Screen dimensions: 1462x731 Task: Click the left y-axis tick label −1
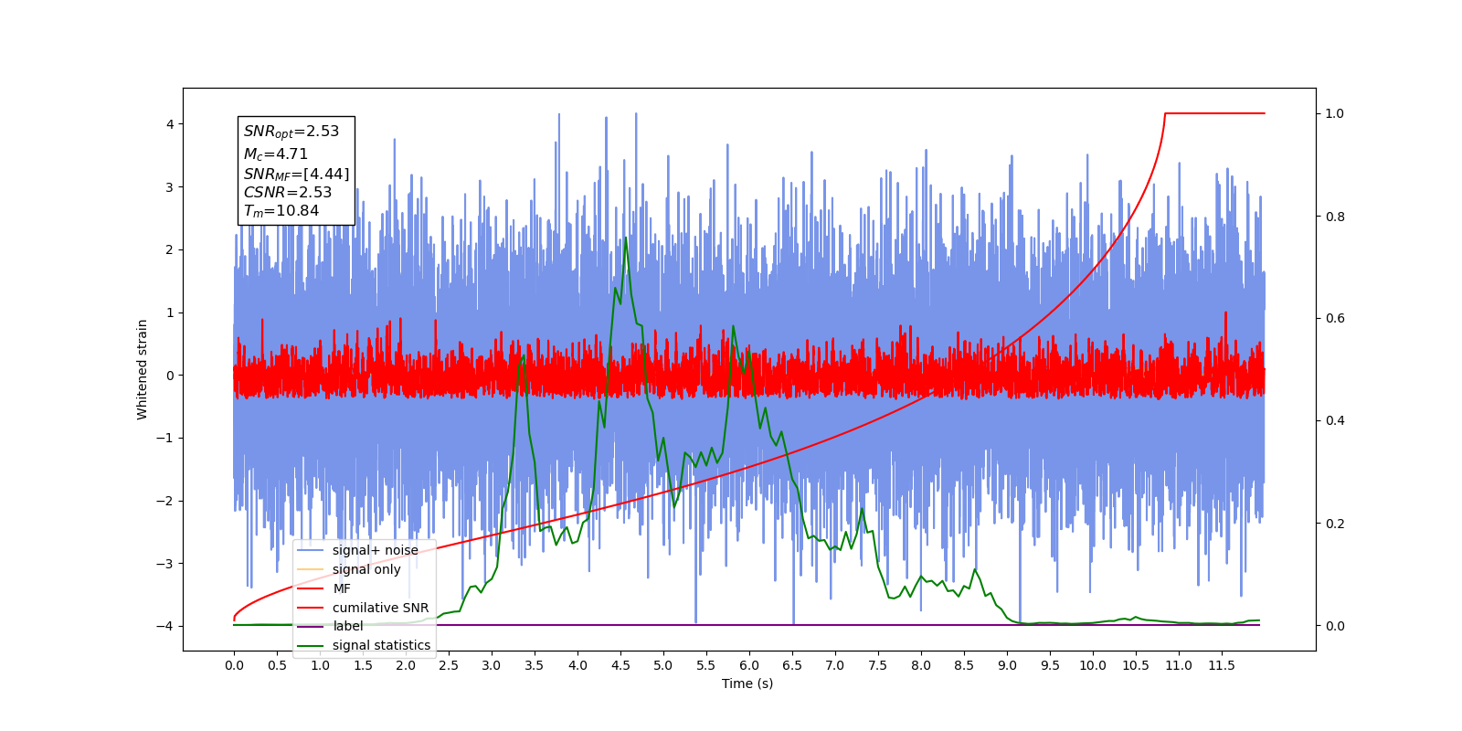click(x=165, y=438)
